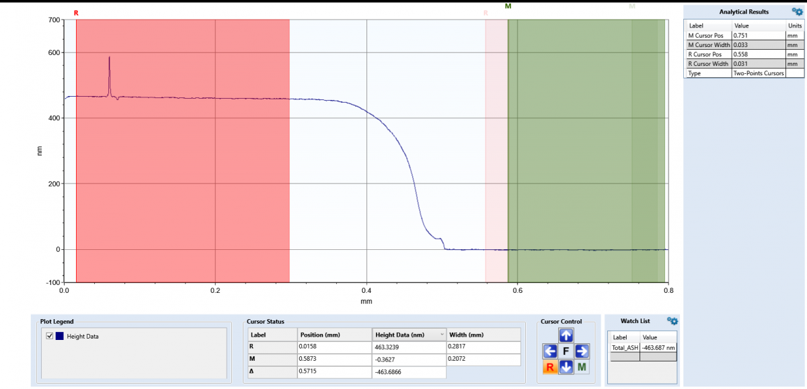Click the R cursor position field 0.0158
Viewport: 807px width, 389px height.
334,347
